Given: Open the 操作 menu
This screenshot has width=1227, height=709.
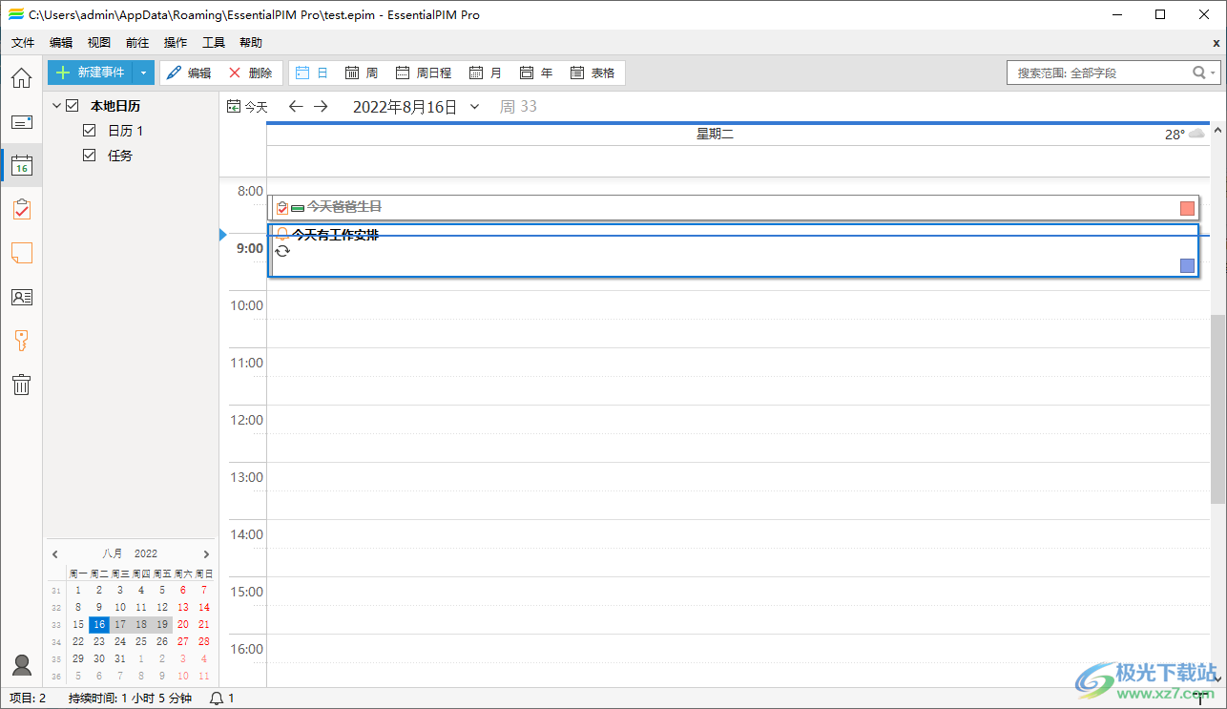Looking at the screenshot, I should click(x=176, y=43).
